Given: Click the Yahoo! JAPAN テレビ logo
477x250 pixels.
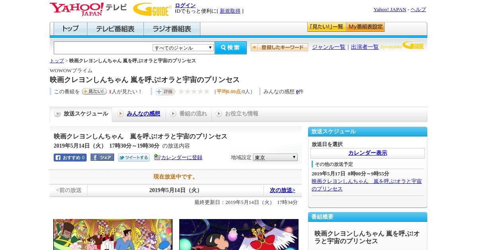Looking at the screenshot, I should 88,9.
